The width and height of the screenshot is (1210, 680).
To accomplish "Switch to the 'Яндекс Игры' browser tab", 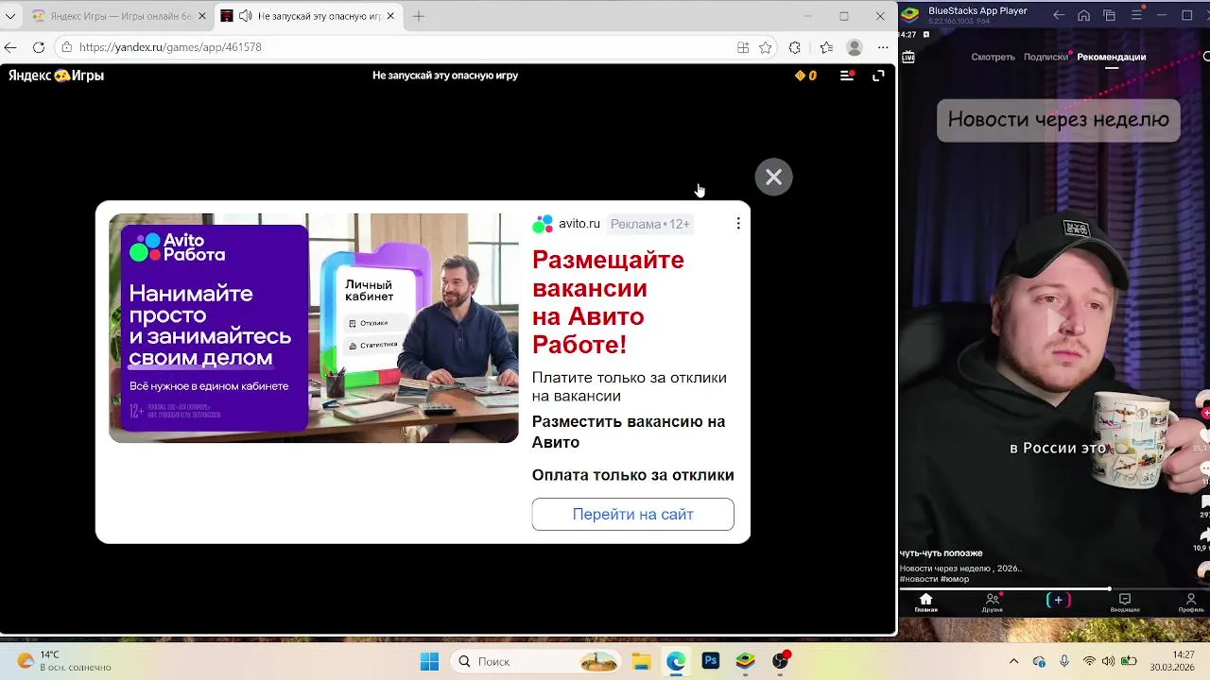I will click(117, 16).
